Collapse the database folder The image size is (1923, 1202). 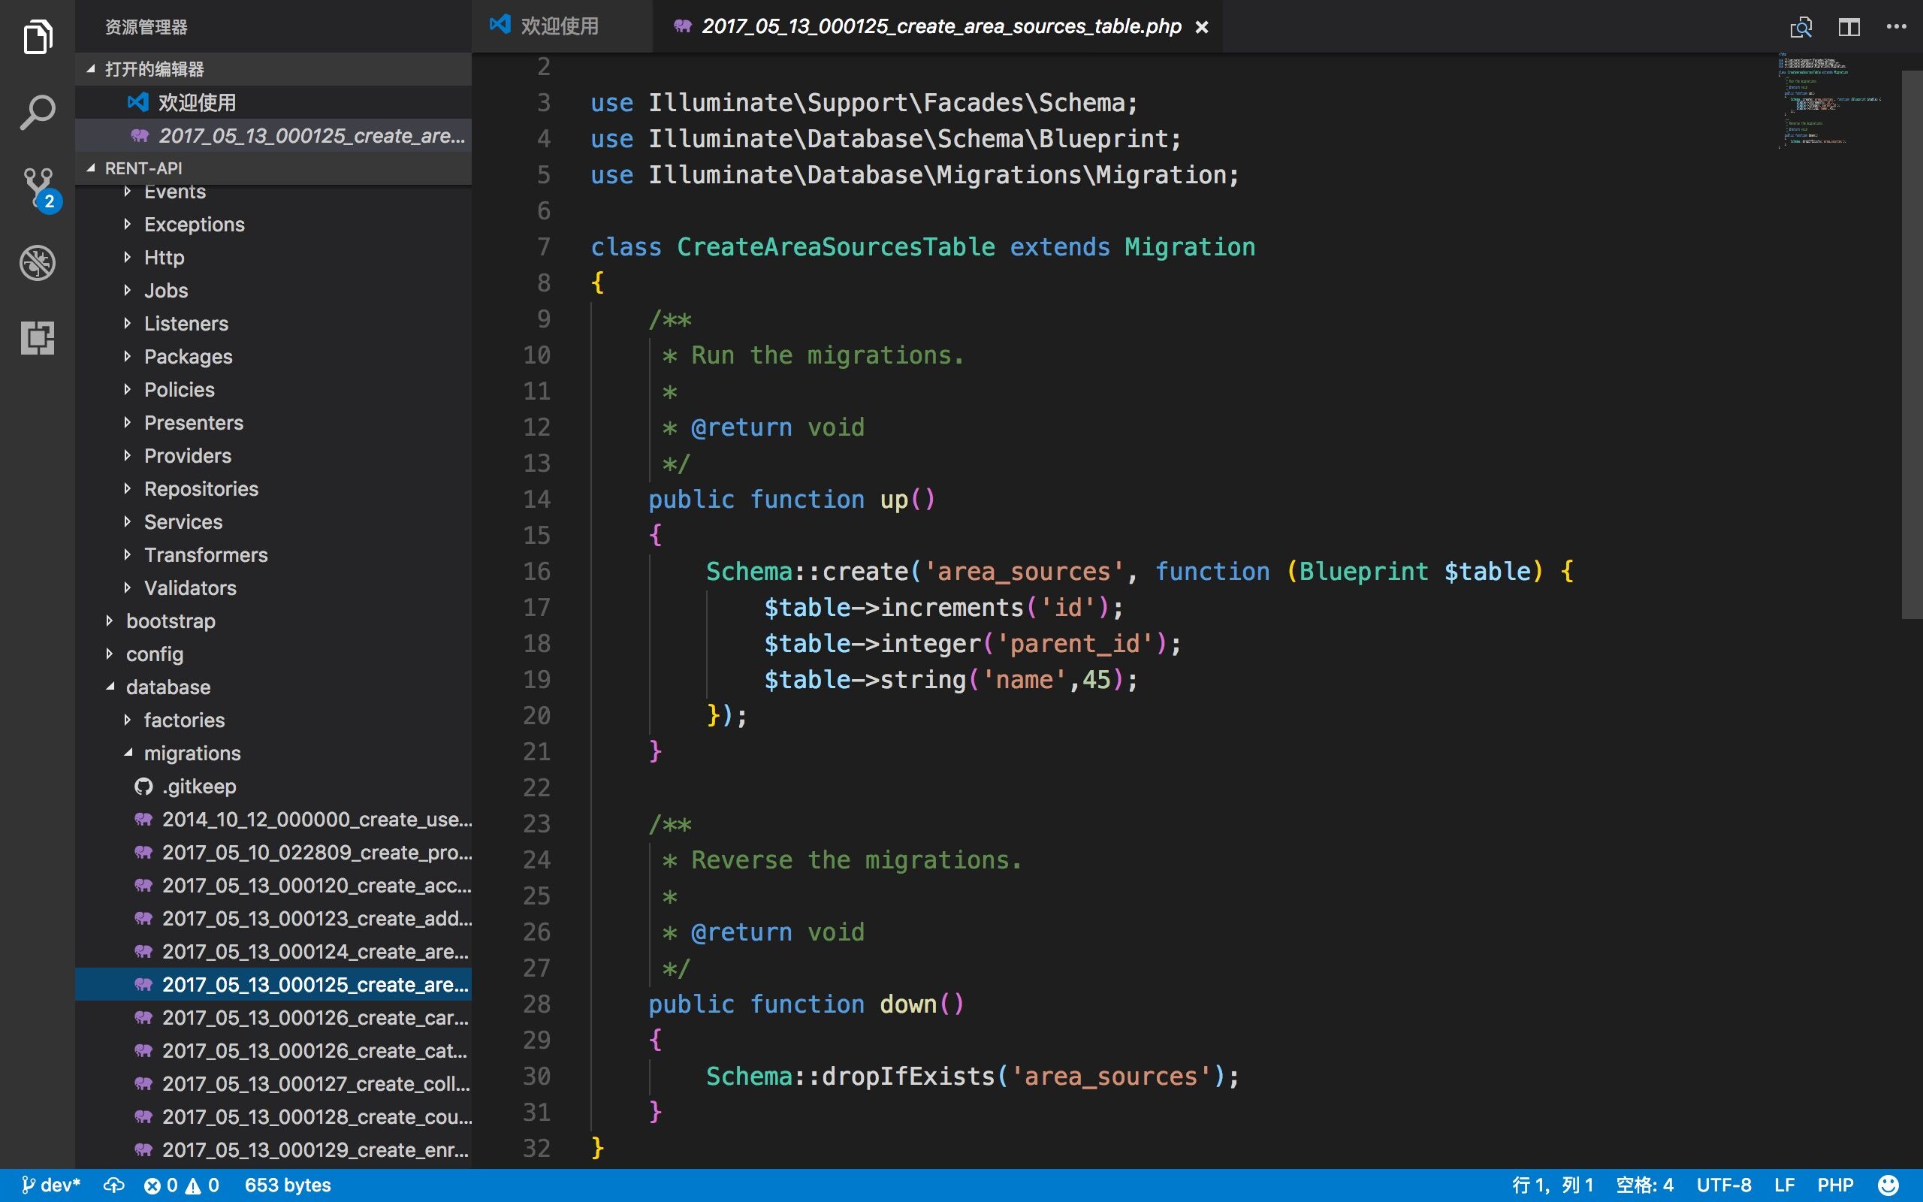point(168,687)
